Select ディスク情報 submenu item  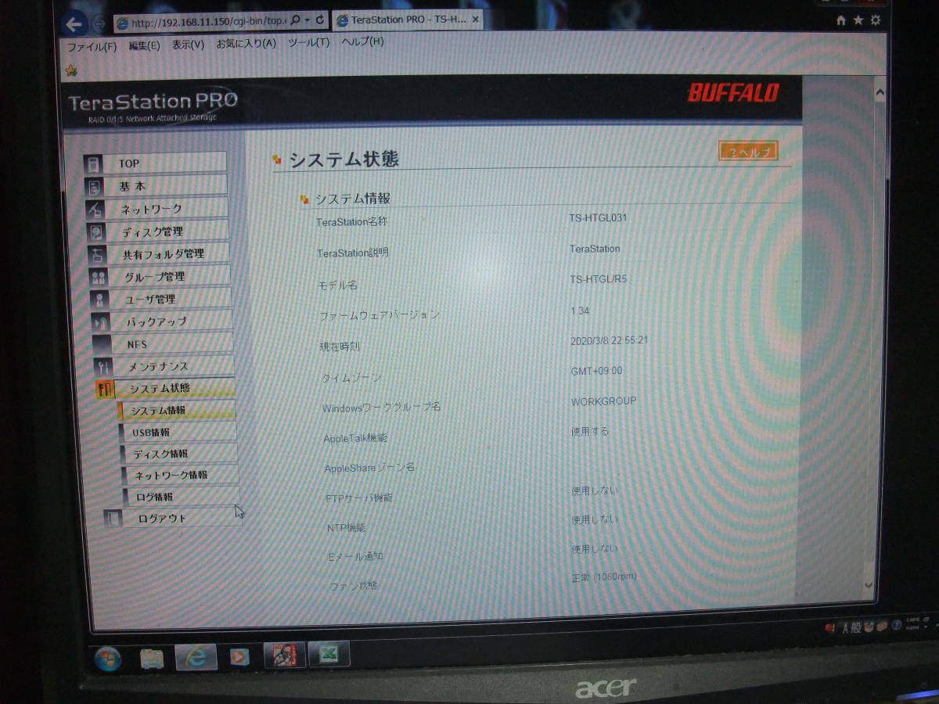click(x=179, y=453)
